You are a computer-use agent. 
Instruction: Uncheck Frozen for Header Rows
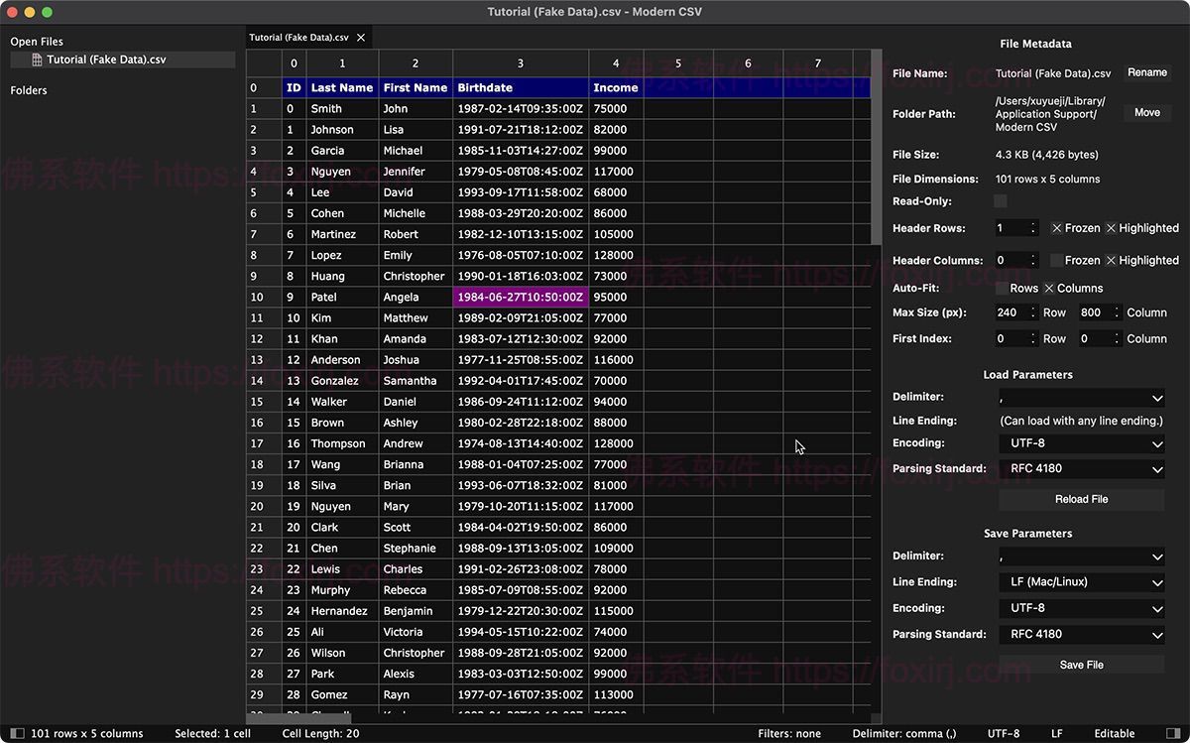click(1056, 227)
